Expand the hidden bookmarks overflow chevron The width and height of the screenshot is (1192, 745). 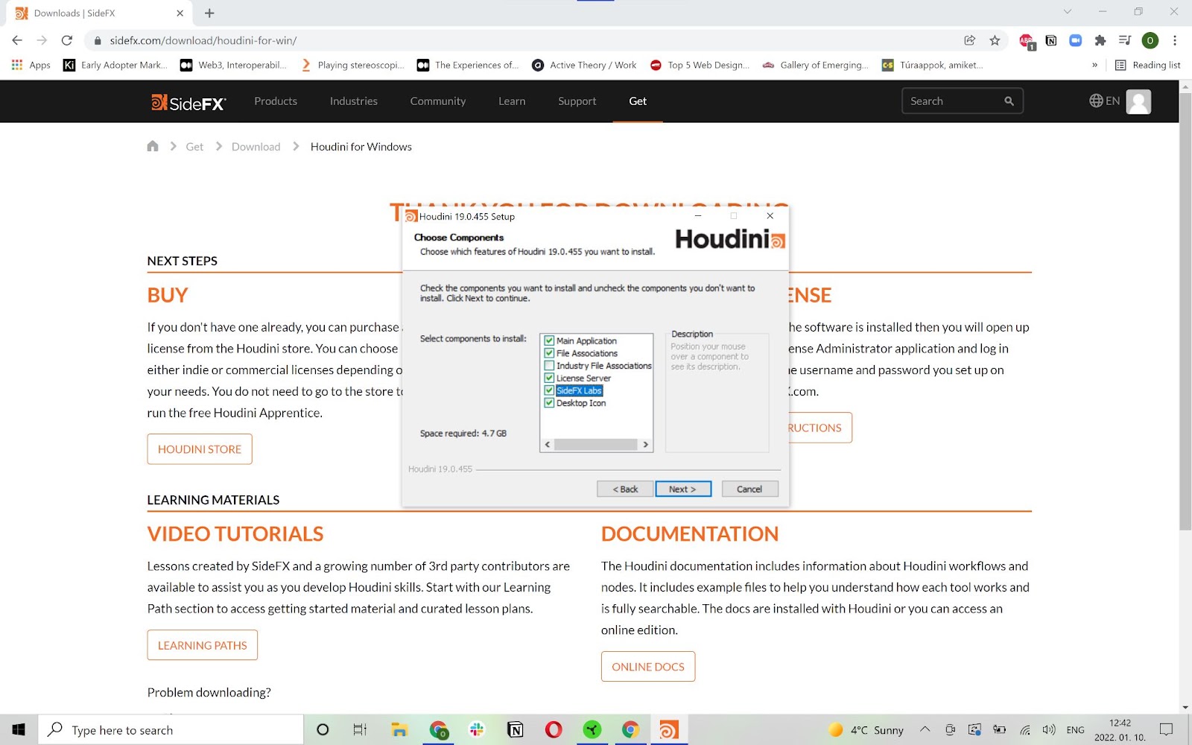tap(1094, 65)
